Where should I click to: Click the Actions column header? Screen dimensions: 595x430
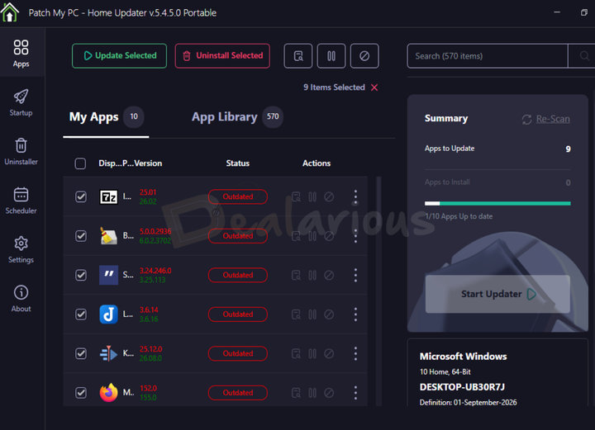(317, 163)
